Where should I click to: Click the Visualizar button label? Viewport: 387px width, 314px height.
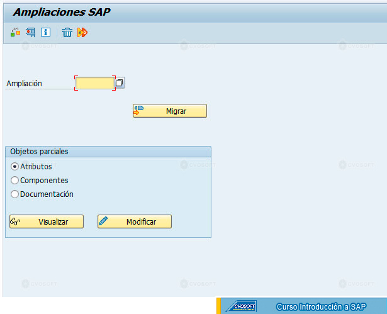coord(53,221)
